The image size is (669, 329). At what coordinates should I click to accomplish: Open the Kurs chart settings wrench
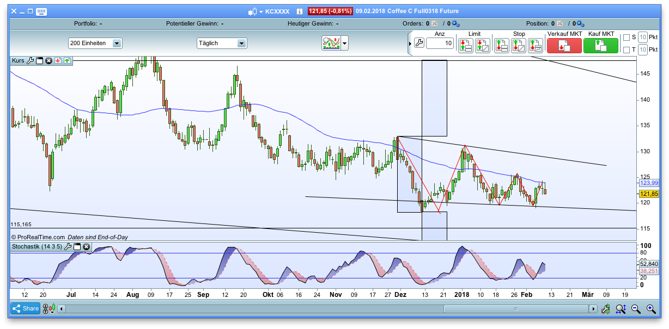tap(31, 60)
